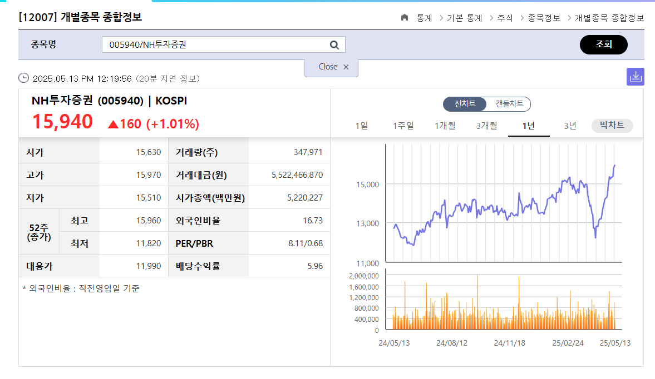Screen dimensions: 655x379
Task: Click the clock icon next to the timestamp
Action: point(23,78)
